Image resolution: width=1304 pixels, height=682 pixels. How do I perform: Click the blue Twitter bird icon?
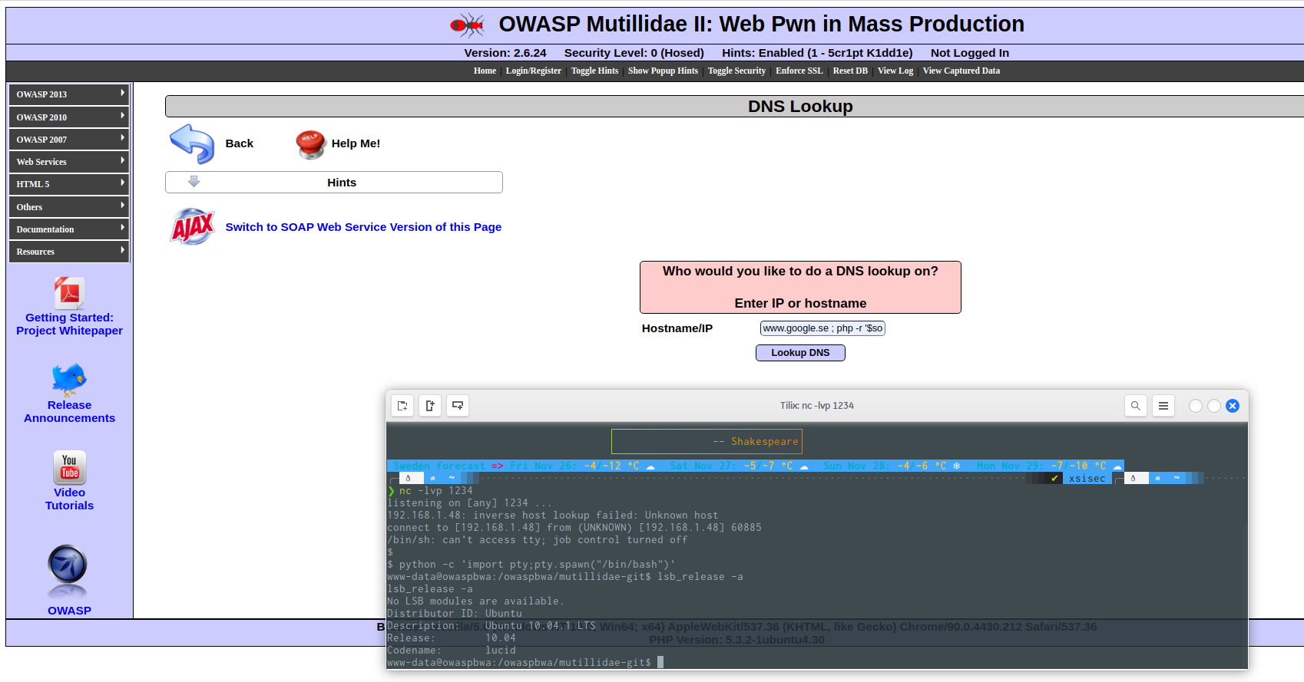69,380
